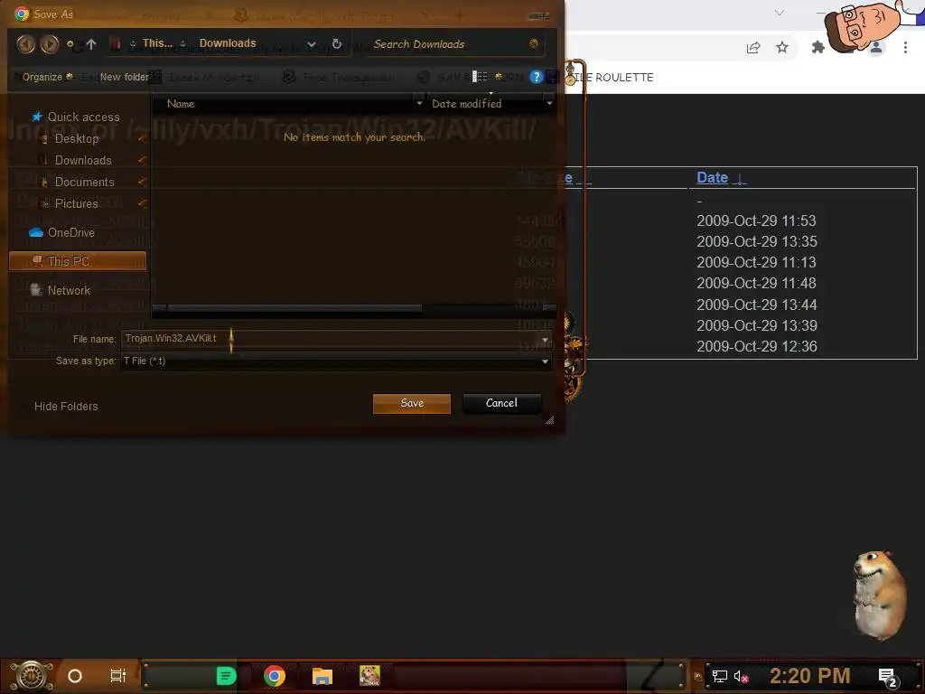Open the notification center icon

[x=888, y=678]
